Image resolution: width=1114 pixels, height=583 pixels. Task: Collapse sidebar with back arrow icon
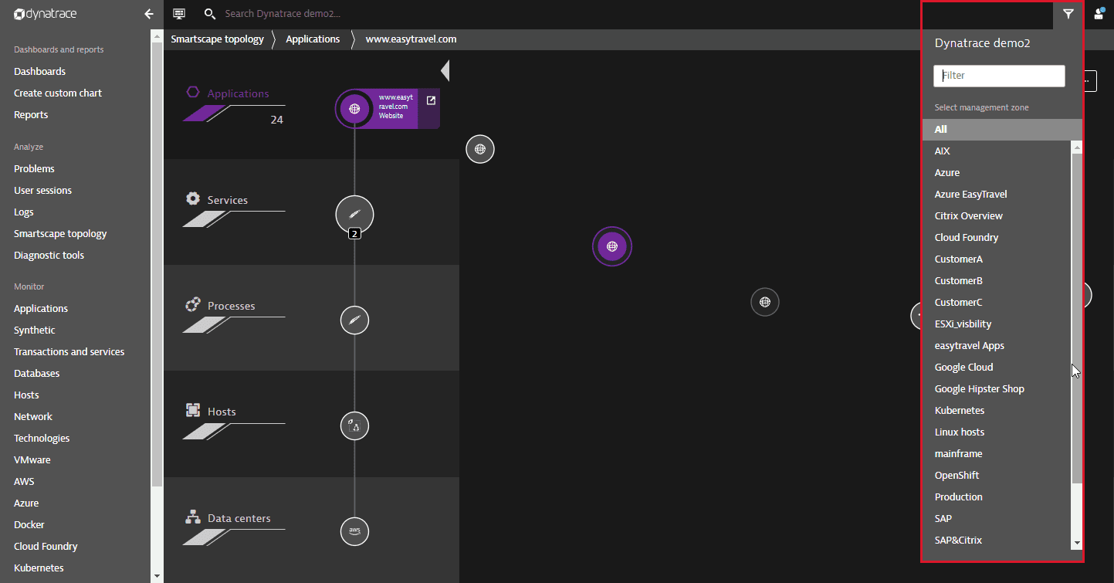149,14
